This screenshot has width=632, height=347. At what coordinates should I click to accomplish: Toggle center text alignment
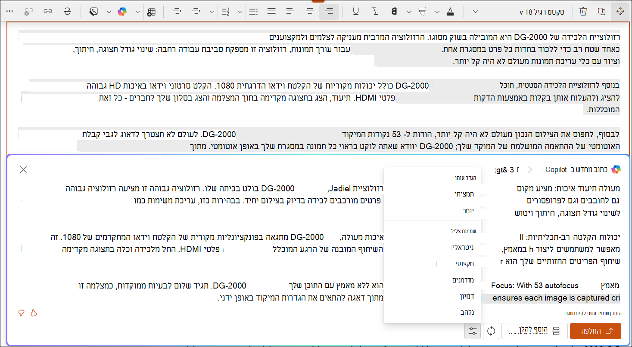point(310,12)
